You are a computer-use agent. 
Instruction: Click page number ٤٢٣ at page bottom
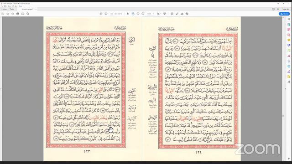pos(87,151)
